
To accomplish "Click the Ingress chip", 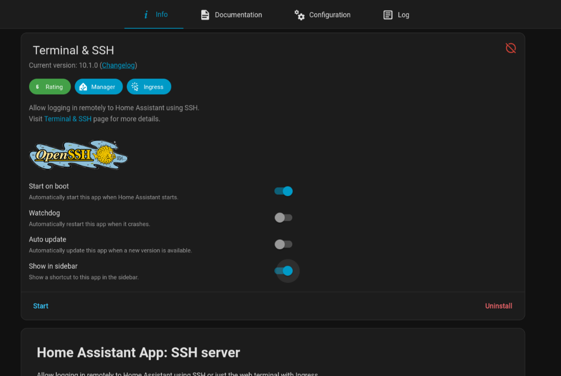I will coord(149,86).
